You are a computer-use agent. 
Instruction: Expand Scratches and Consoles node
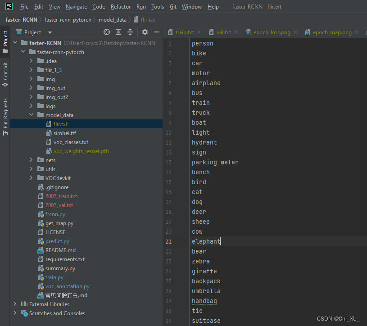(x=15, y=312)
